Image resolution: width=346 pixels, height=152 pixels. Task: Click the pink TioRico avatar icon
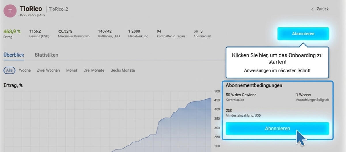pos(10,11)
